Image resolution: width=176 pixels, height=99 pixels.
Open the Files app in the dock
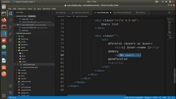tap(4, 7)
